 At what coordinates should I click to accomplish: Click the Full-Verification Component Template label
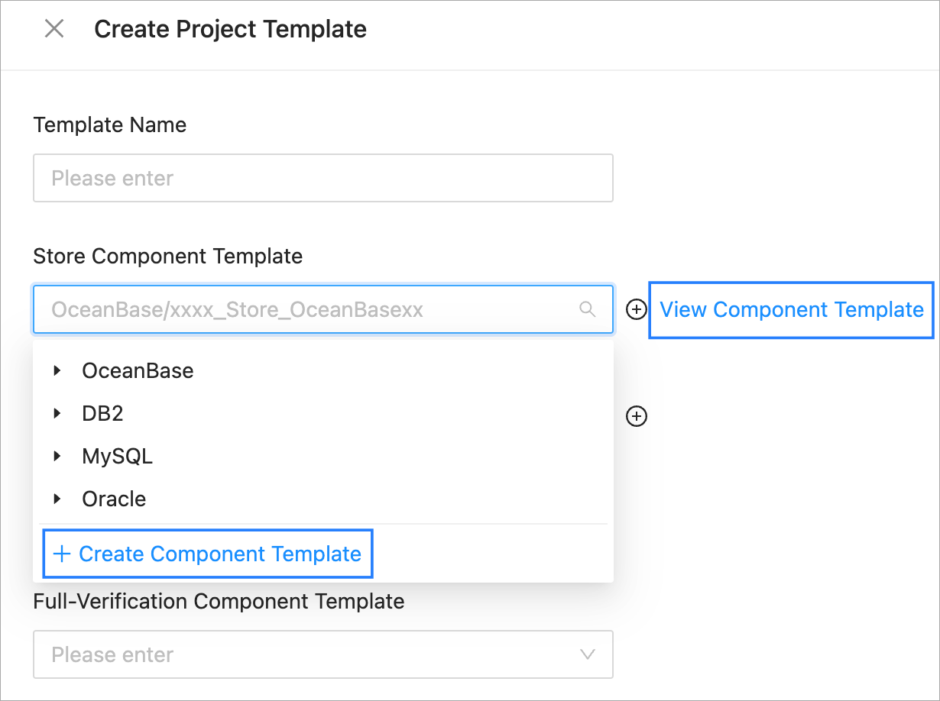pos(219,602)
